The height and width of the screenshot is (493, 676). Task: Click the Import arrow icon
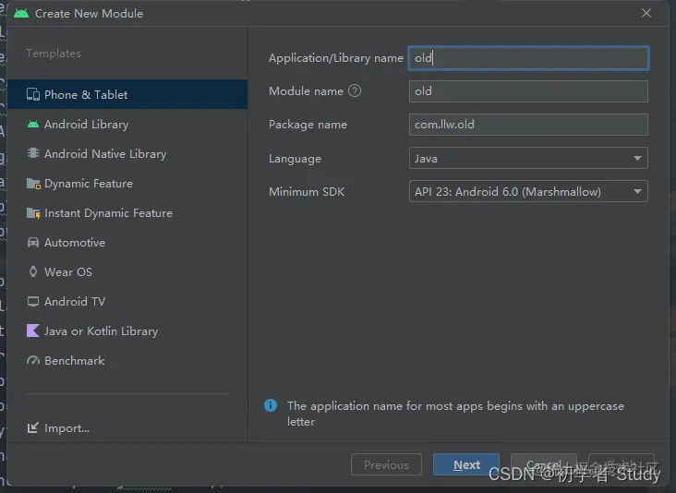[32, 427]
